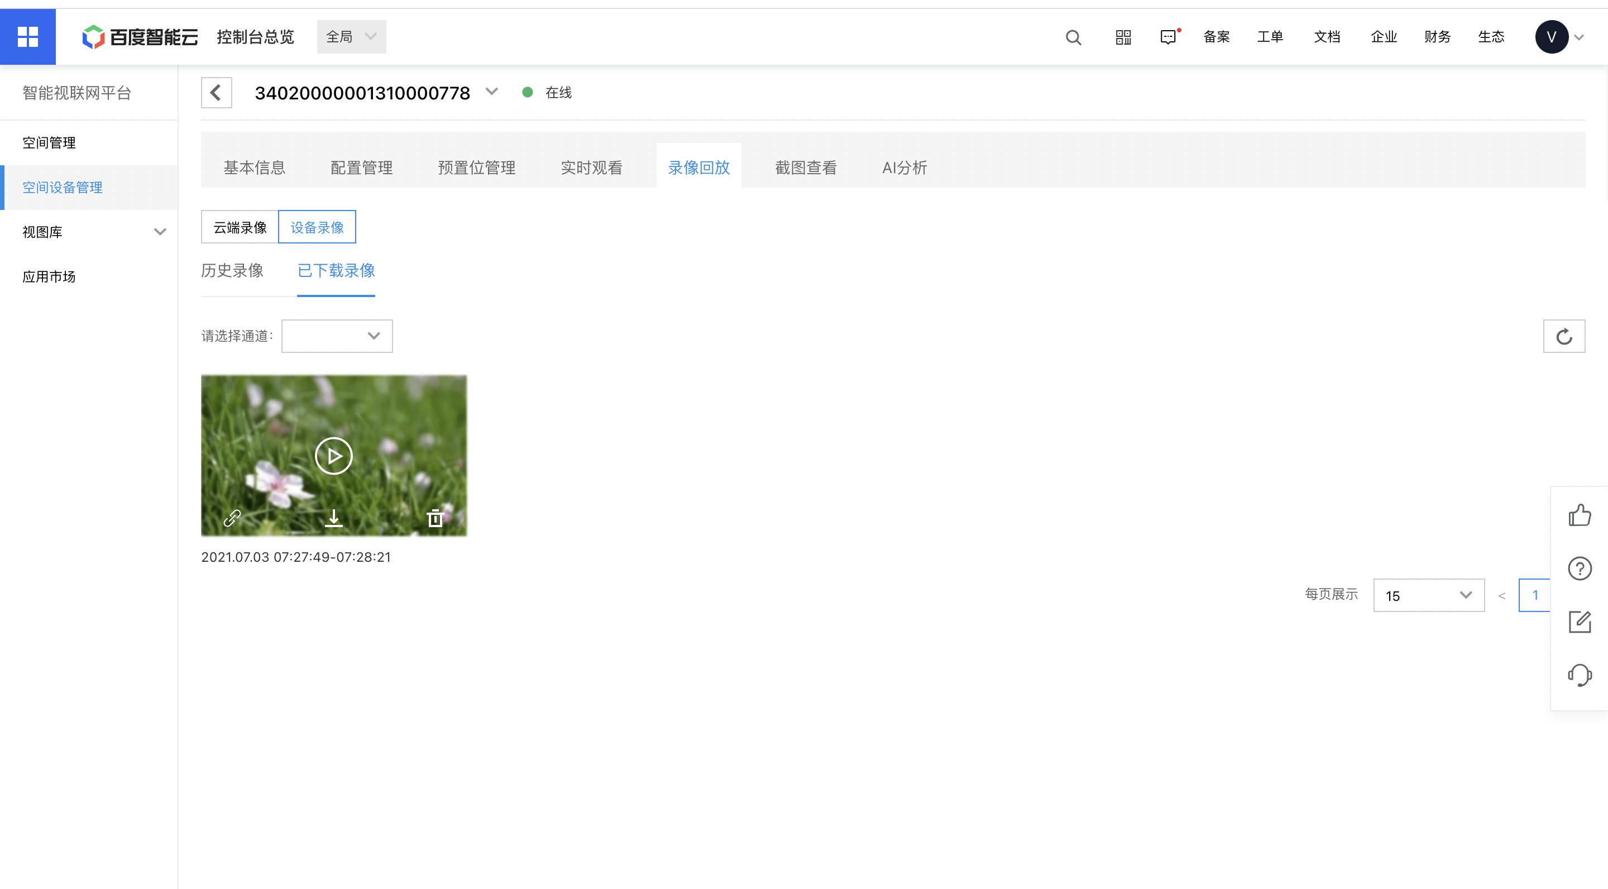Click the Baidu AI Cloud logo

pos(140,37)
